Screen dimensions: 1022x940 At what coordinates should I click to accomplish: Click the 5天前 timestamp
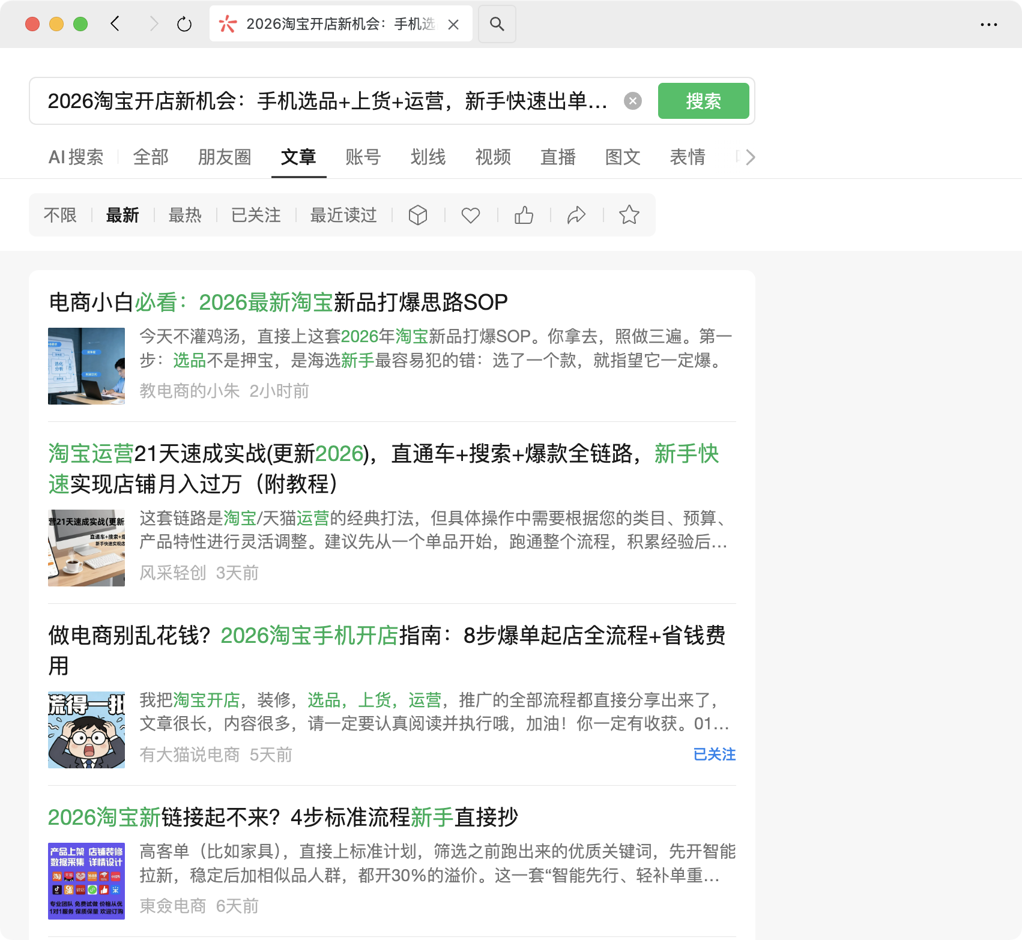tap(271, 755)
